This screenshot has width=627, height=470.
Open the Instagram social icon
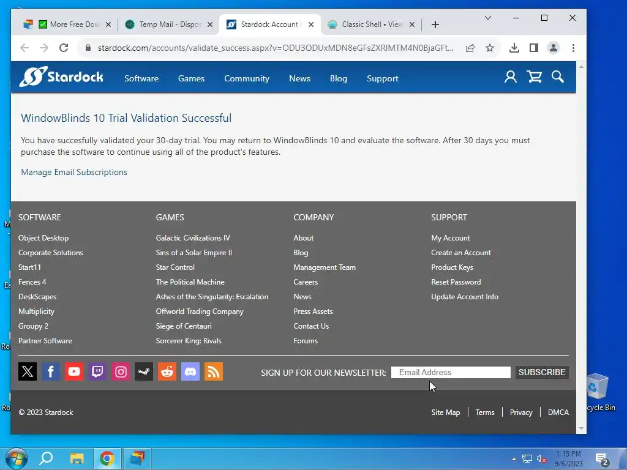coord(121,371)
